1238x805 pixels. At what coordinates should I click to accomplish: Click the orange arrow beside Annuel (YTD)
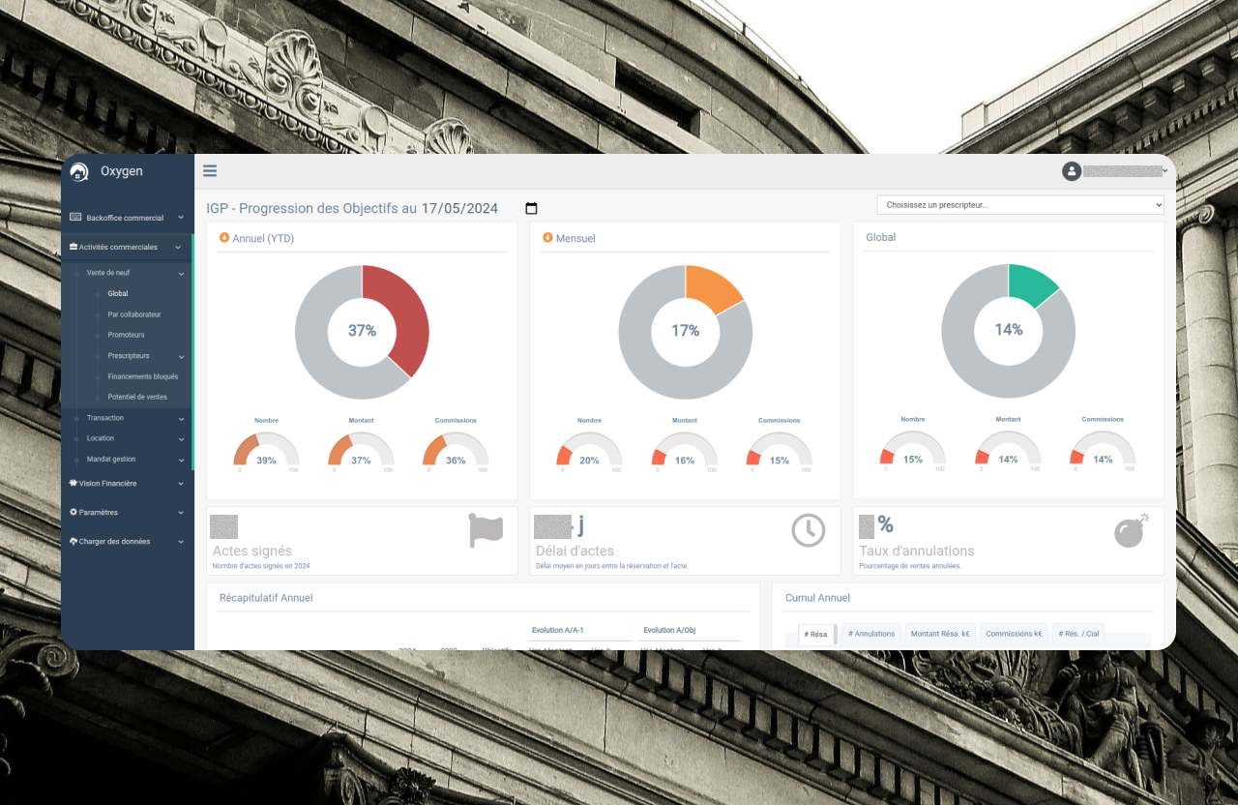224,237
